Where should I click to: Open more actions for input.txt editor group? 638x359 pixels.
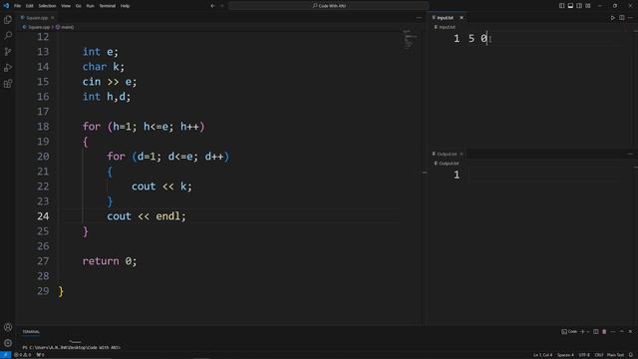[630, 18]
